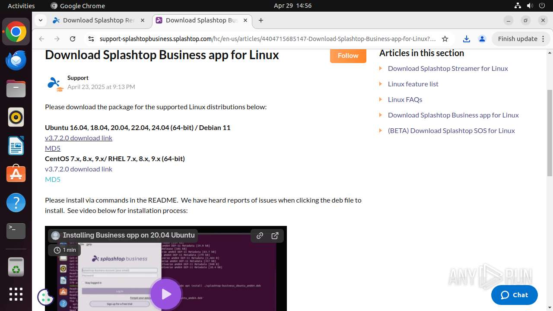Click the Finish update button

[x=521, y=39]
